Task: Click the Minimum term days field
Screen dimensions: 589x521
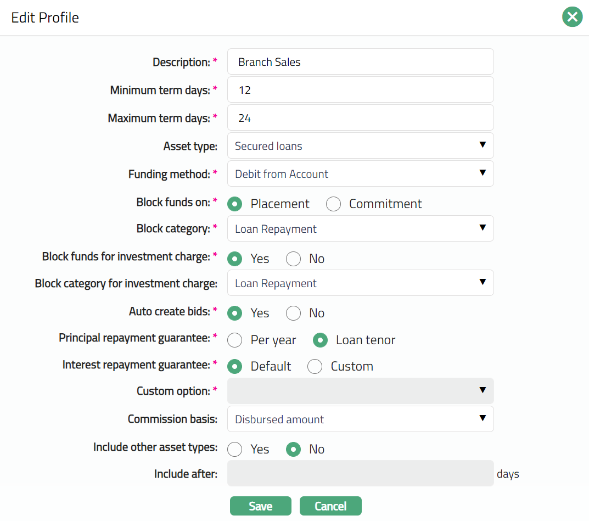Action: pos(360,90)
